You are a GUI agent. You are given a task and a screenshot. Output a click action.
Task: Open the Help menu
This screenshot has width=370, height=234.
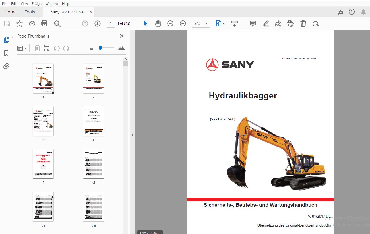click(65, 4)
